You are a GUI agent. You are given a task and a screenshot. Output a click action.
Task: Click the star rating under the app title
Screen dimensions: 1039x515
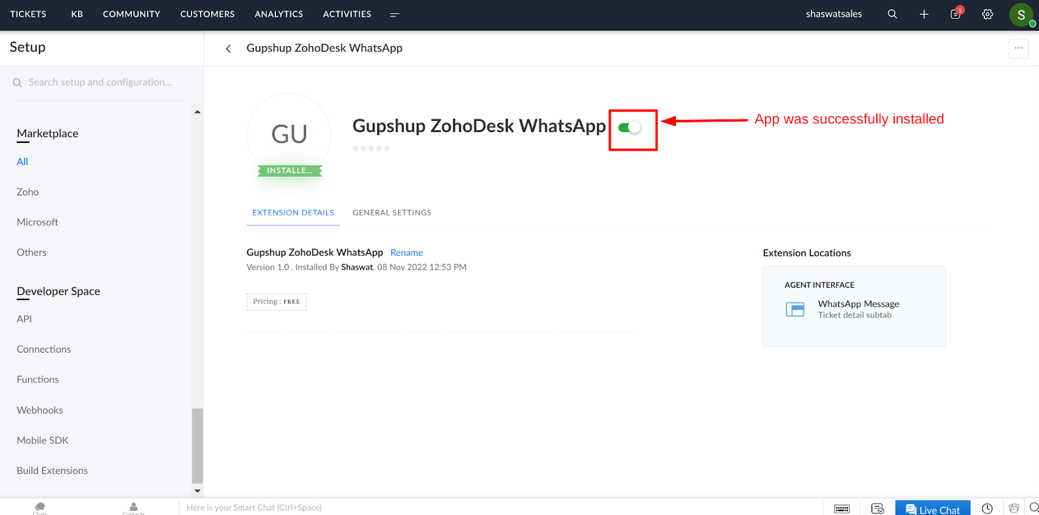click(371, 149)
